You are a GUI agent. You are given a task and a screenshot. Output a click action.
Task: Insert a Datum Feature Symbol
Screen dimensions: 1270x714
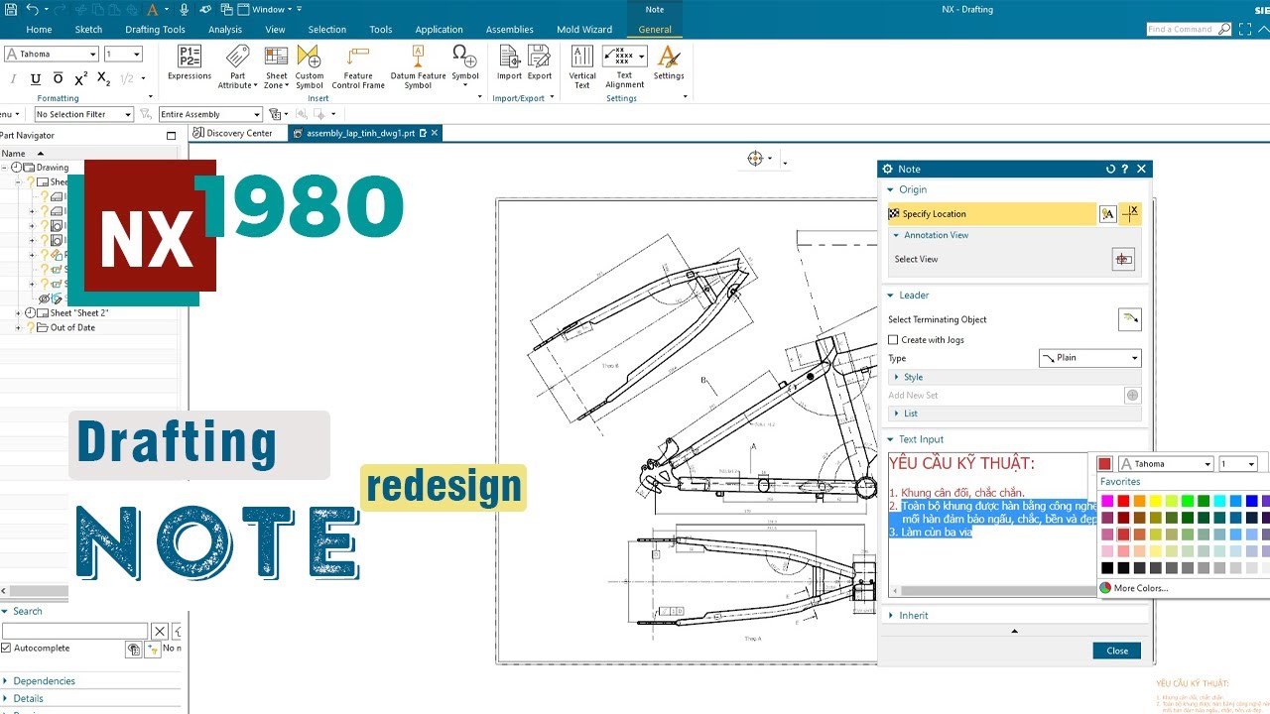(418, 66)
